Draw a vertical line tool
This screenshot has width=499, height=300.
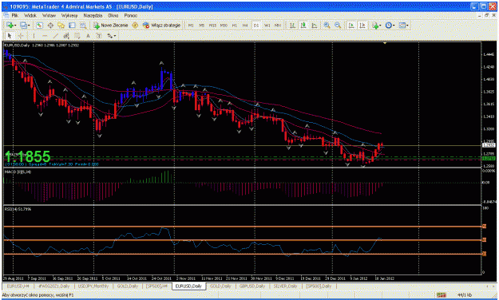(34, 36)
